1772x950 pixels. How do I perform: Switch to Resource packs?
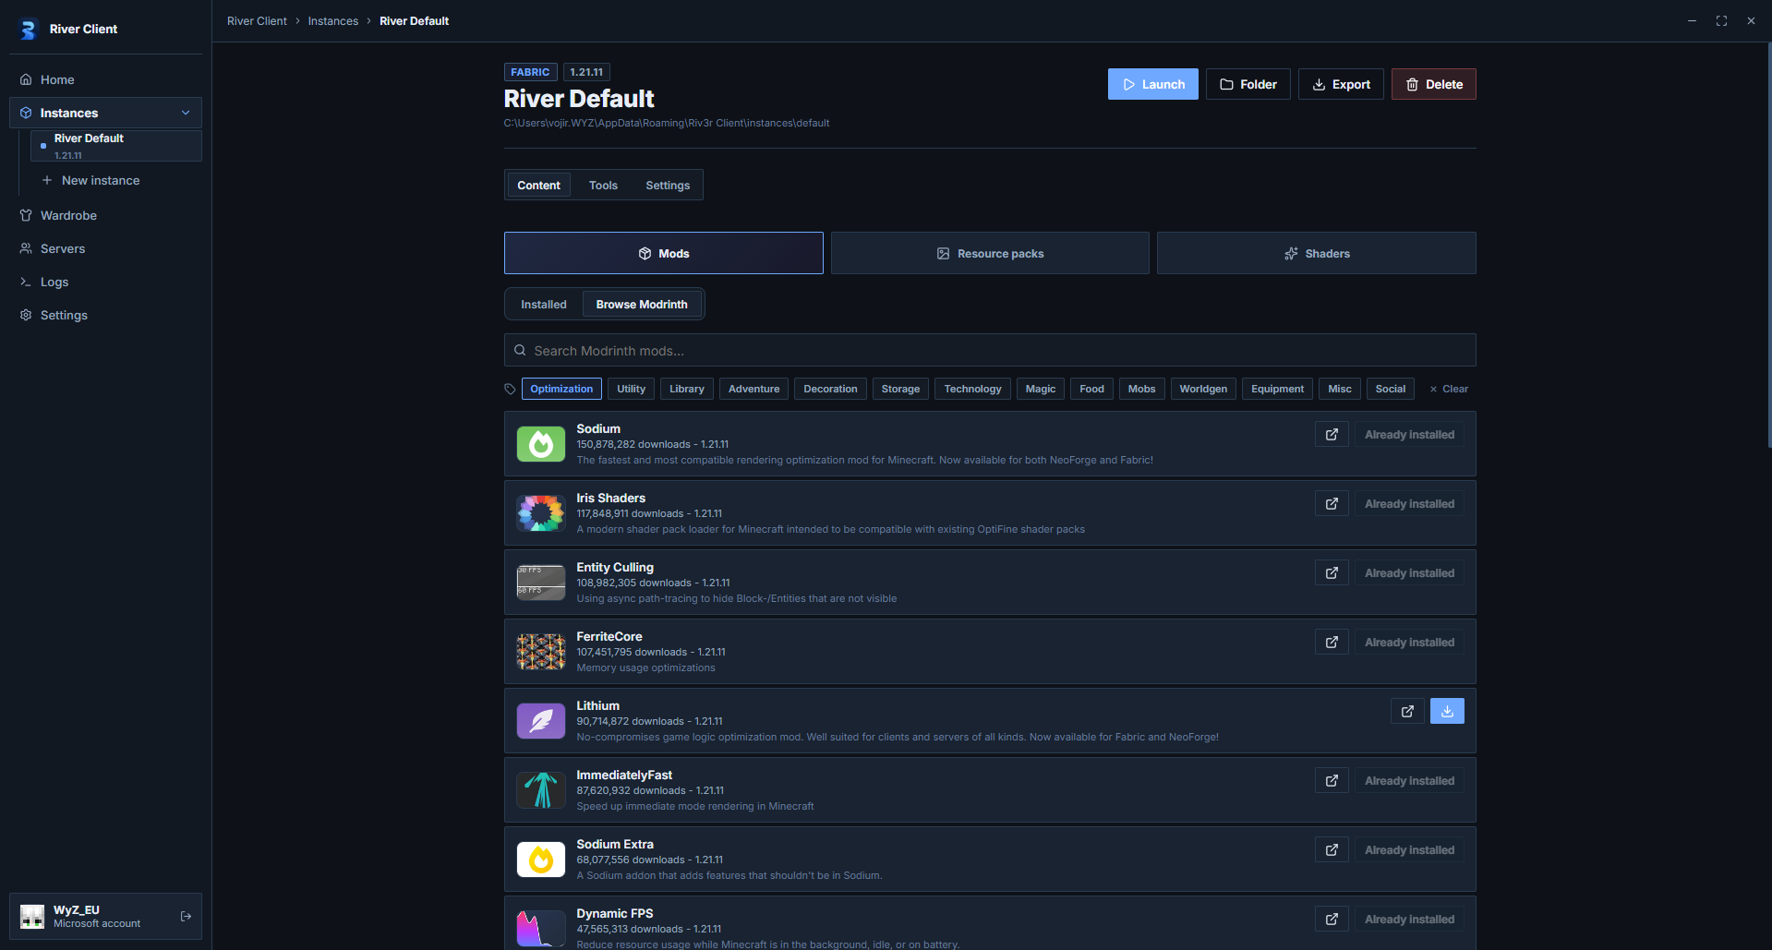[x=990, y=253]
